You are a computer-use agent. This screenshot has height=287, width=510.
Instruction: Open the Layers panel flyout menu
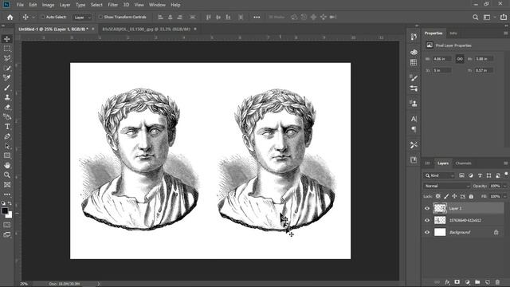pyautogui.click(x=505, y=163)
